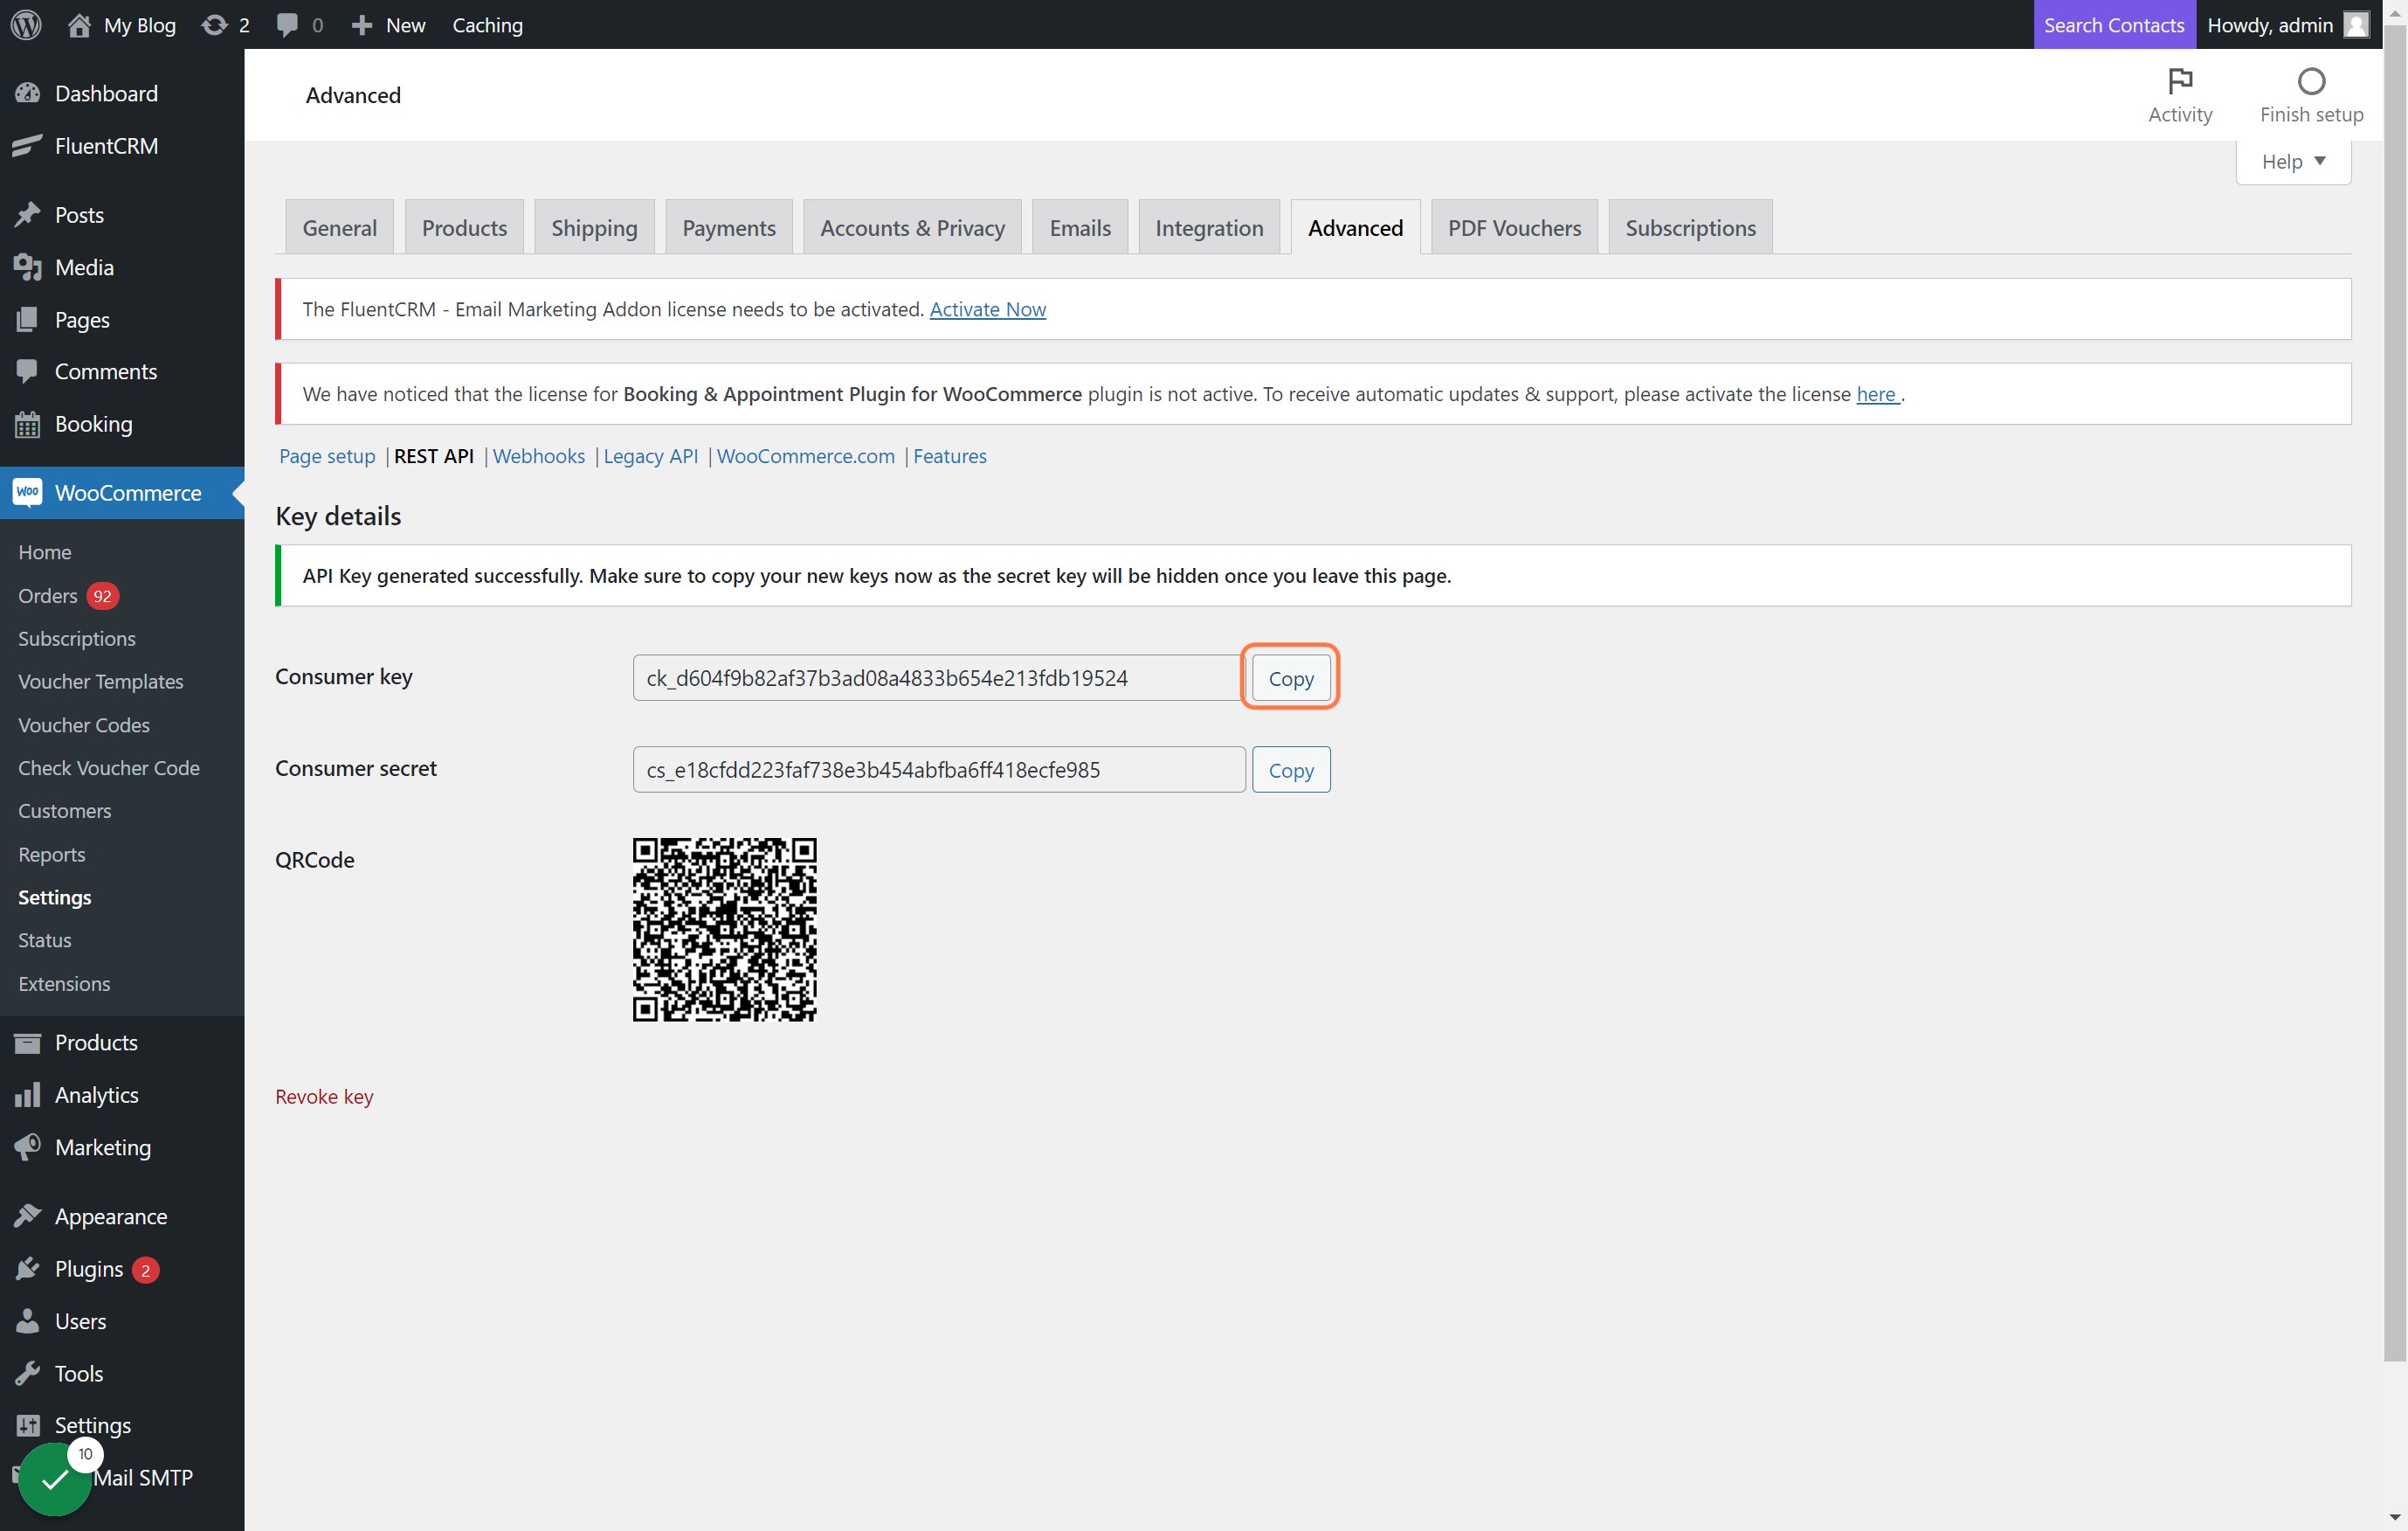The image size is (2408, 1531).
Task: Open the admin avatar next to Howdy
Action: (2357, 25)
